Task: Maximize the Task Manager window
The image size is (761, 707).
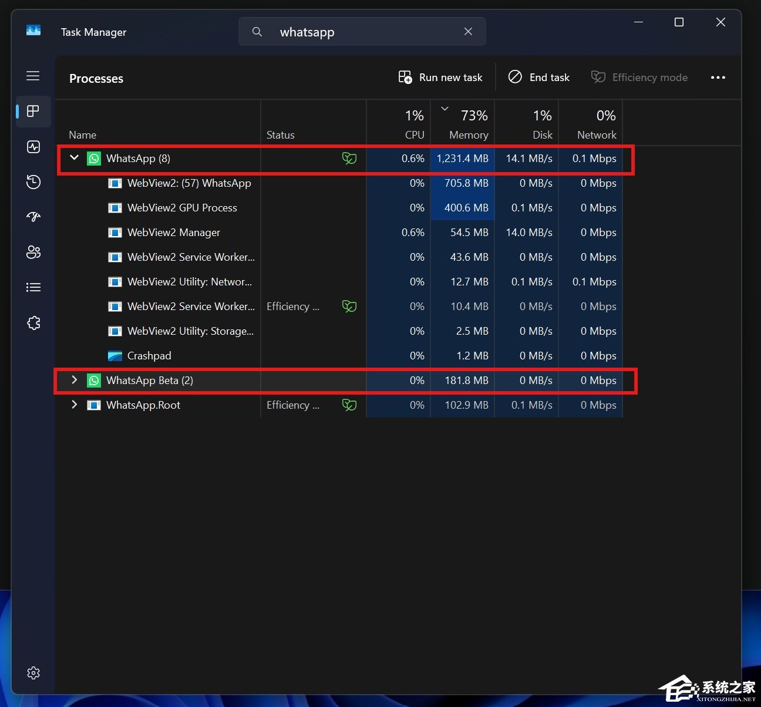Action: pyautogui.click(x=679, y=22)
